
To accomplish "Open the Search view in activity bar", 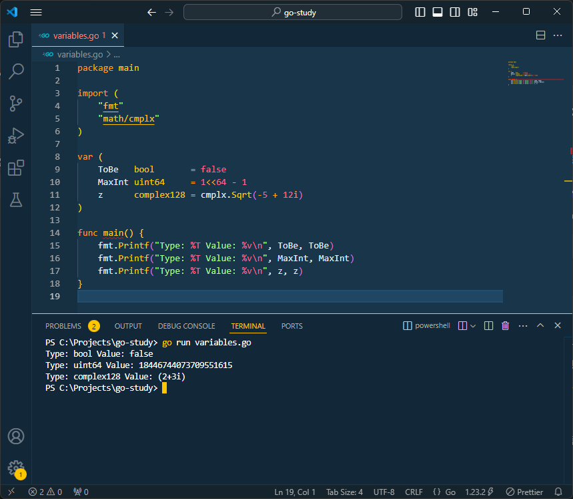I will point(15,71).
